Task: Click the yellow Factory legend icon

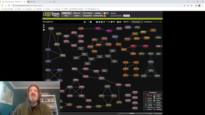Action: tap(154, 97)
